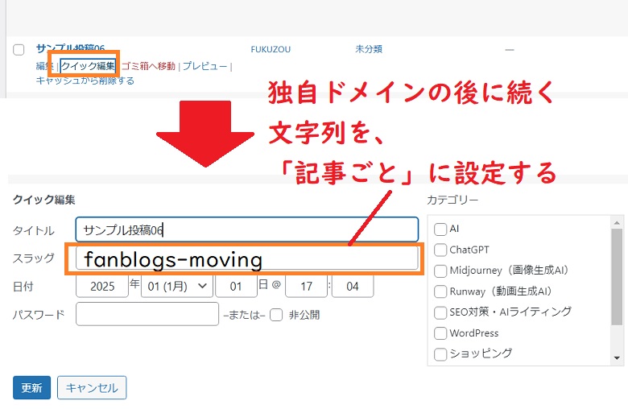Check the ChatGPT category checkbox

click(440, 250)
